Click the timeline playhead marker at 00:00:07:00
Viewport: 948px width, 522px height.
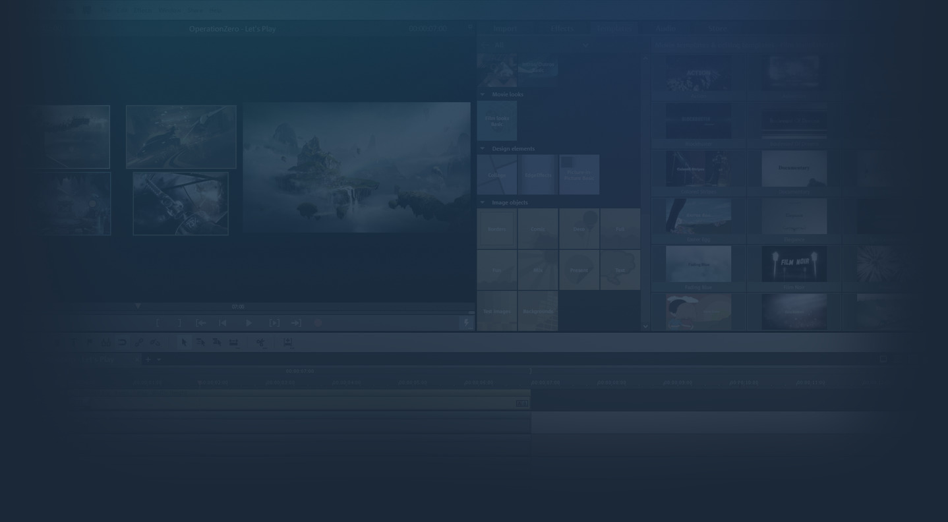[x=530, y=371]
